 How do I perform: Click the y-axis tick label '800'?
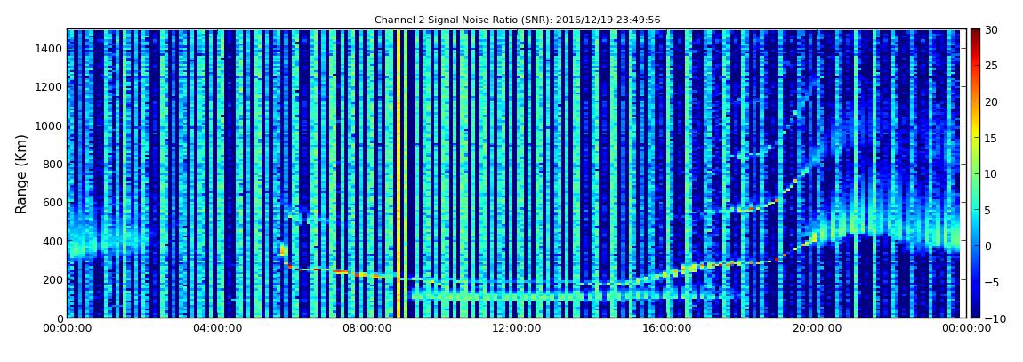tap(53, 165)
